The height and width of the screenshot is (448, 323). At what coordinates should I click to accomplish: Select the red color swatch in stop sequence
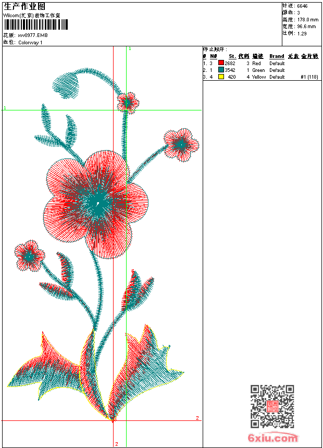click(221, 63)
